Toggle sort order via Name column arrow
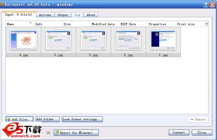217x140 pixels. tap(30, 23)
